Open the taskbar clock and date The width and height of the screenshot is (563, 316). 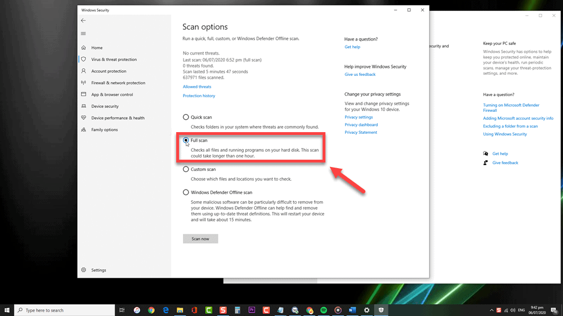[537, 310]
